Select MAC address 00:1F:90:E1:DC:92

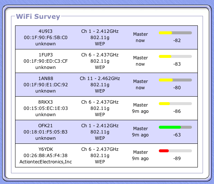[46, 85]
